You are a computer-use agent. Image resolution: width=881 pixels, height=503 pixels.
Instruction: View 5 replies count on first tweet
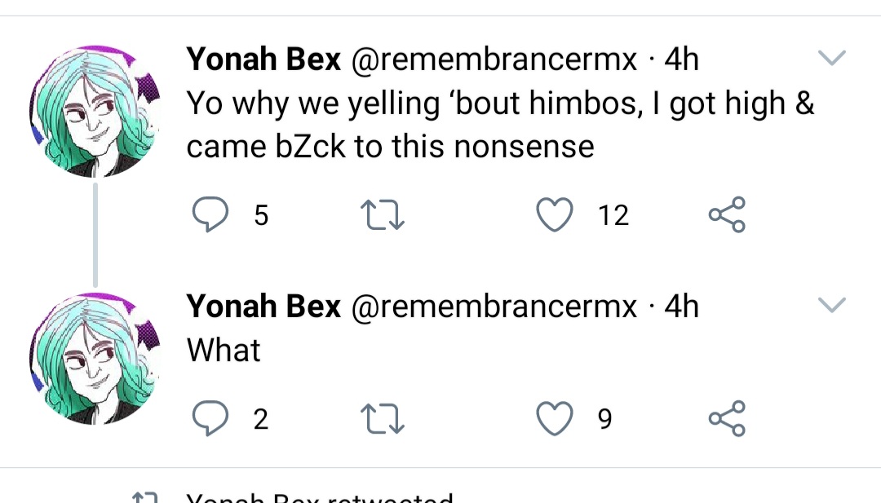[x=261, y=215]
